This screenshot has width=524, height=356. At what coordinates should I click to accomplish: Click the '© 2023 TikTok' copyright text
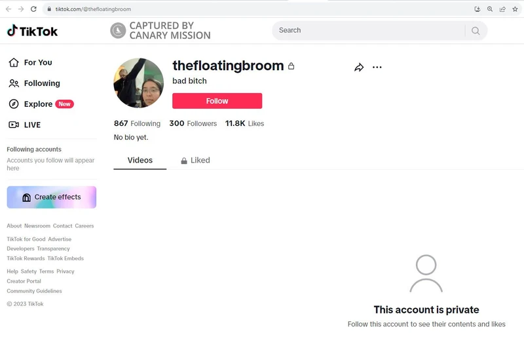pyautogui.click(x=25, y=304)
